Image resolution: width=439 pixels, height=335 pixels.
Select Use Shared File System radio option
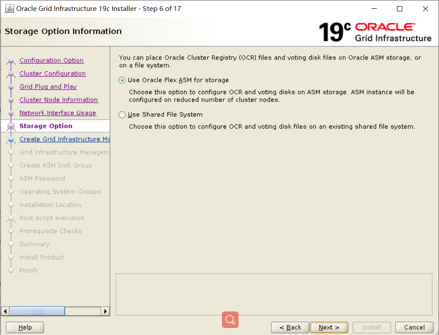pyautogui.click(x=122, y=115)
